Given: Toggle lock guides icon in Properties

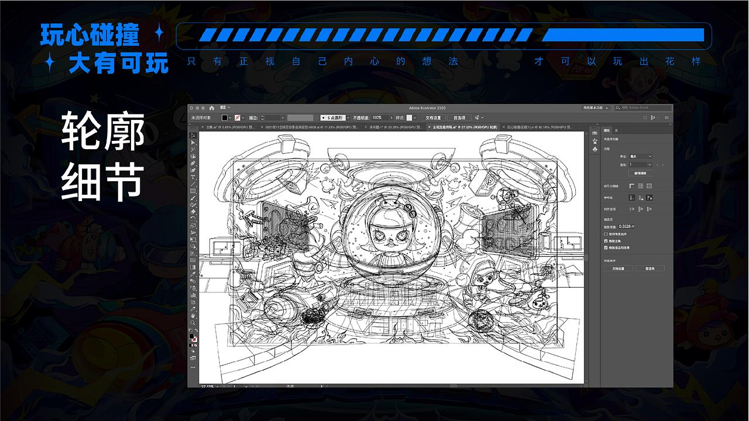Looking at the screenshot, I should tap(641, 198).
